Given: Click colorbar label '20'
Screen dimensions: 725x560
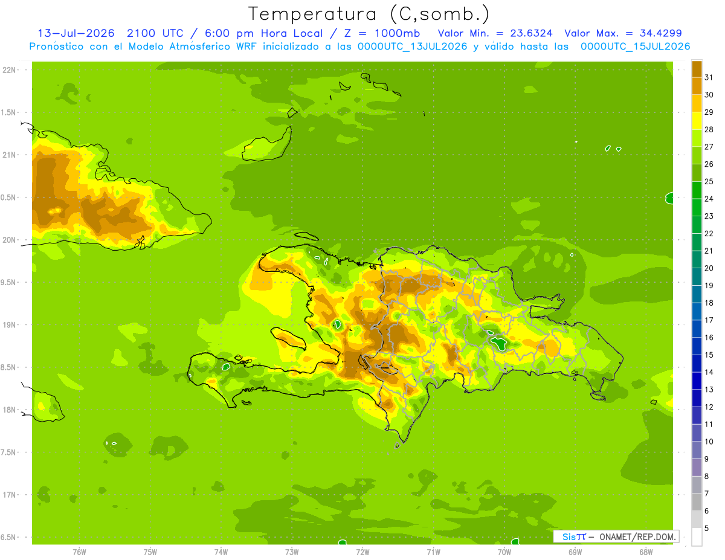Looking at the screenshot, I should 709,268.
